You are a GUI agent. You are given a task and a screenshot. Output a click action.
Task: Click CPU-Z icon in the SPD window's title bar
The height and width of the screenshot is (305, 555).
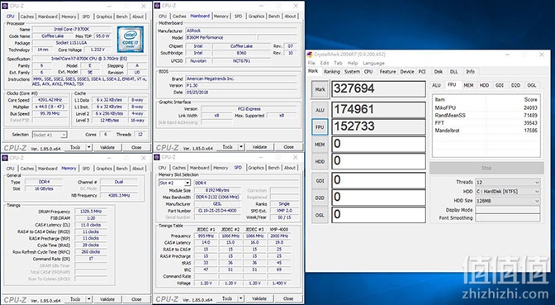[158, 157]
